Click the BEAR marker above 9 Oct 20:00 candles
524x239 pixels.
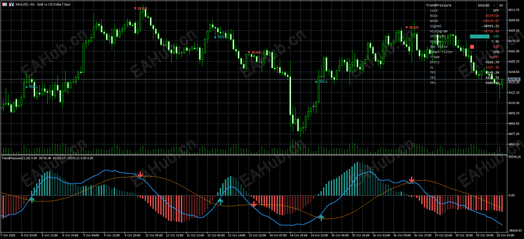coord(140,8)
